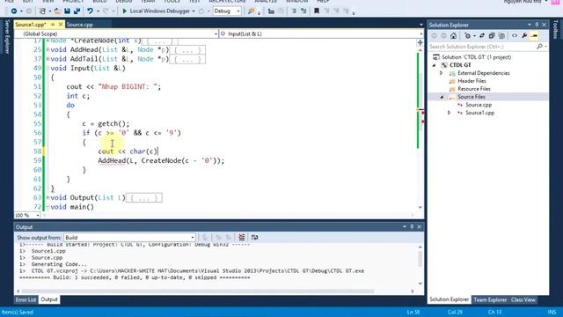Open the Local Windows Debugger dropdown arrow
563x317 pixels.
pos(194,11)
